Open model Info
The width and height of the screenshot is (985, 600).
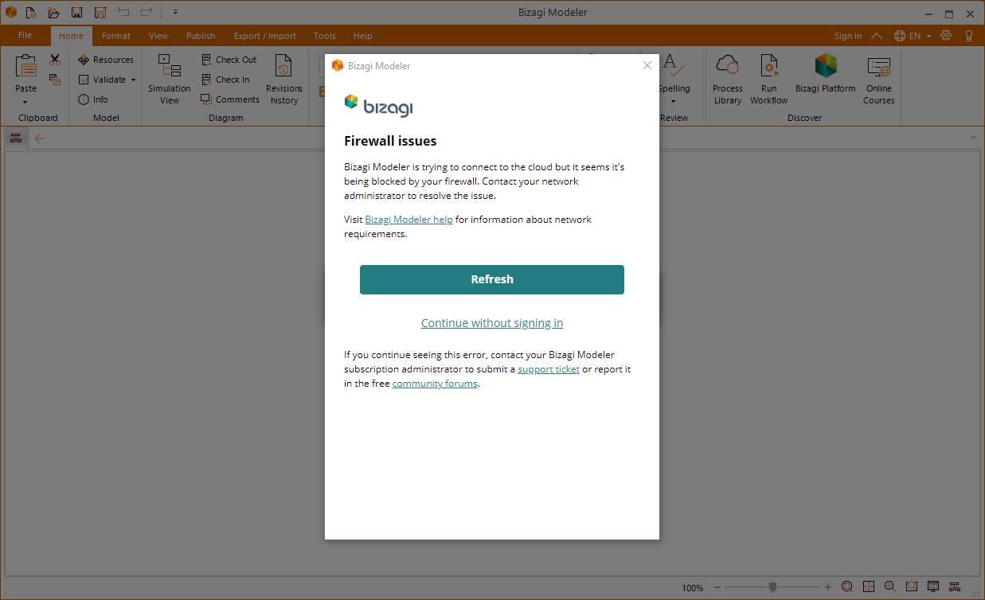click(x=93, y=99)
